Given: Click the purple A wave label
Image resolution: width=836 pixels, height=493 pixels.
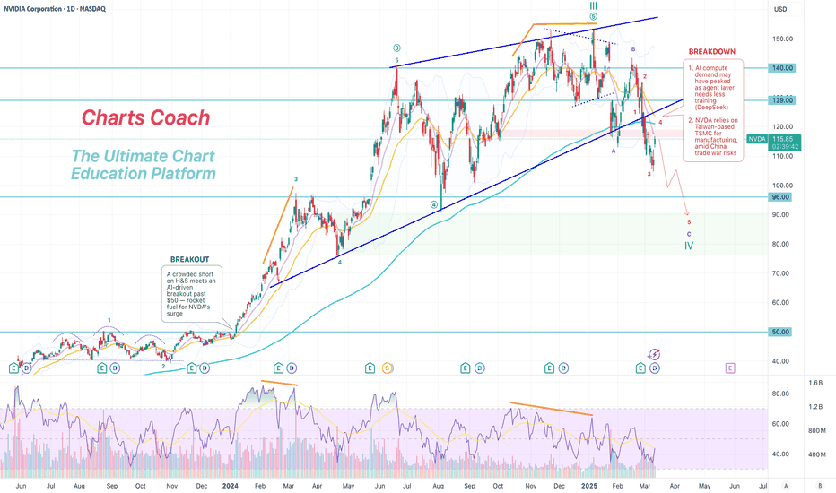Looking at the screenshot, I should click(x=614, y=151).
